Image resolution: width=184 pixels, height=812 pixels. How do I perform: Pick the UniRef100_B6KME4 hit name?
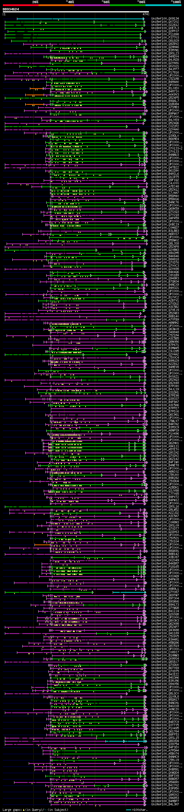tap(165, 139)
